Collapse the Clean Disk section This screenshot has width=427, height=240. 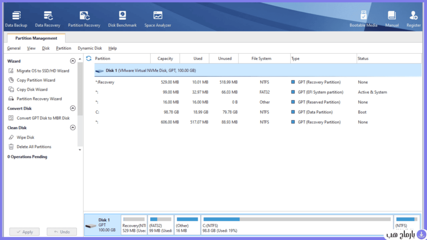73,127
